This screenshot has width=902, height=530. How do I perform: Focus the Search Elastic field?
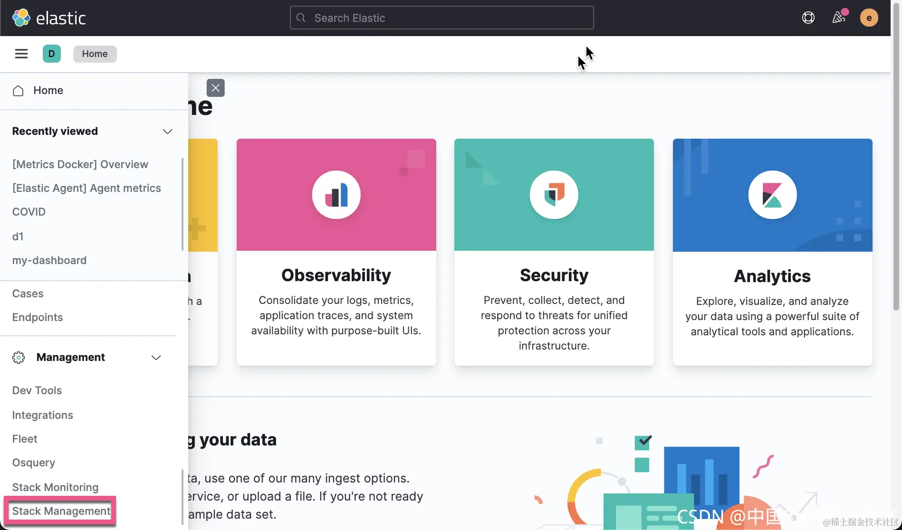click(x=441, y=18)
